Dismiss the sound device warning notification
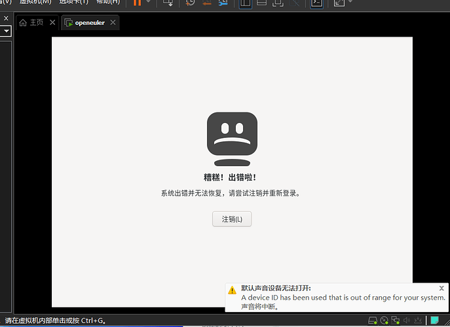Image resolution: width=450 pixels, height=327 pixels. point(441,288)
